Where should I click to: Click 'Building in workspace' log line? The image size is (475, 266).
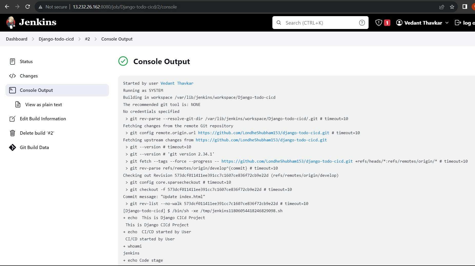point(199,97)
